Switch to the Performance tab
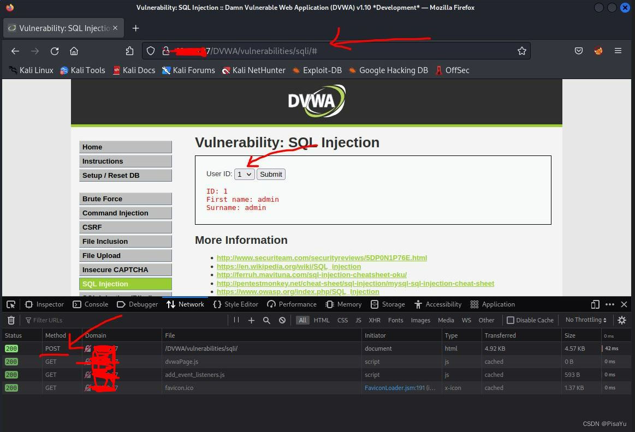This screenshot has height=432, width=635. (x=292, y=304)
